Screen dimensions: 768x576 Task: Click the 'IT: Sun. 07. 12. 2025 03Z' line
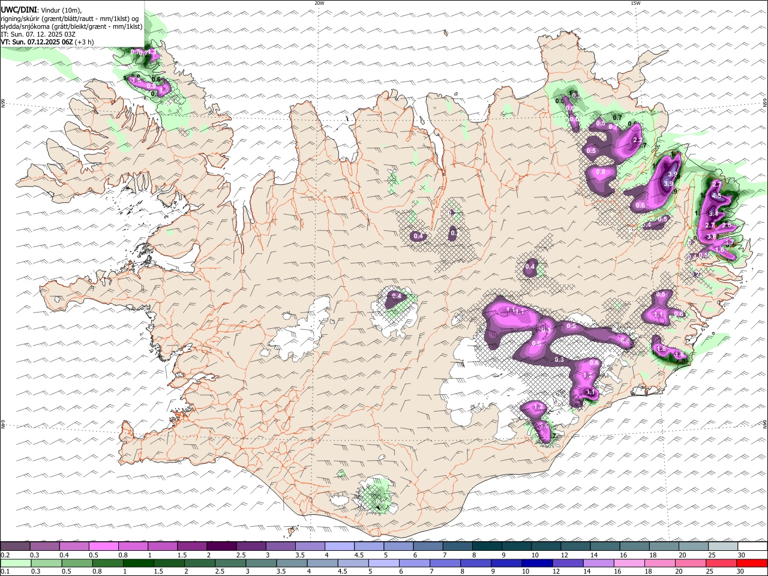click(x=38, y=34)
